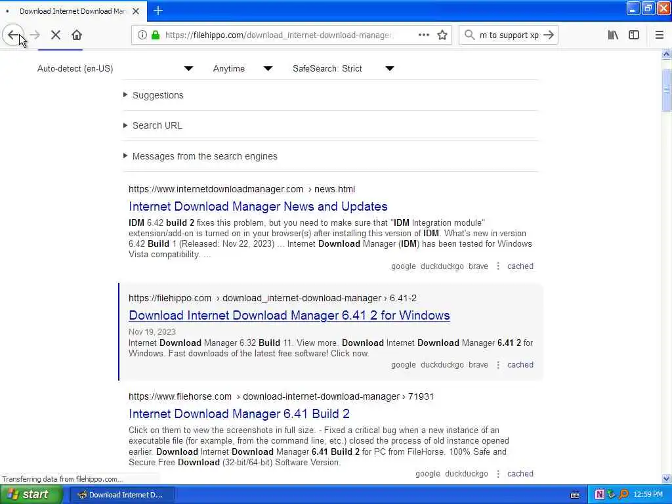Click duckduckgo tag under filehorse result
This screenshot has height=504, width=672.
pos(467,474)
